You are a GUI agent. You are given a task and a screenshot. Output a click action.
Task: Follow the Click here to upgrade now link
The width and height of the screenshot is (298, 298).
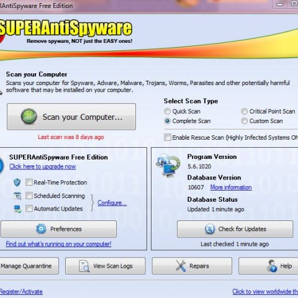[42, 166]
